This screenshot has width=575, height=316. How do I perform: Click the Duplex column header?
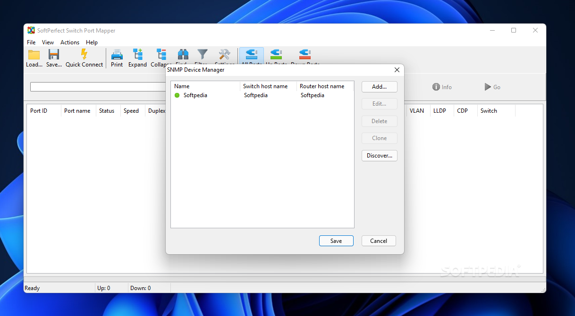(156, 111)
